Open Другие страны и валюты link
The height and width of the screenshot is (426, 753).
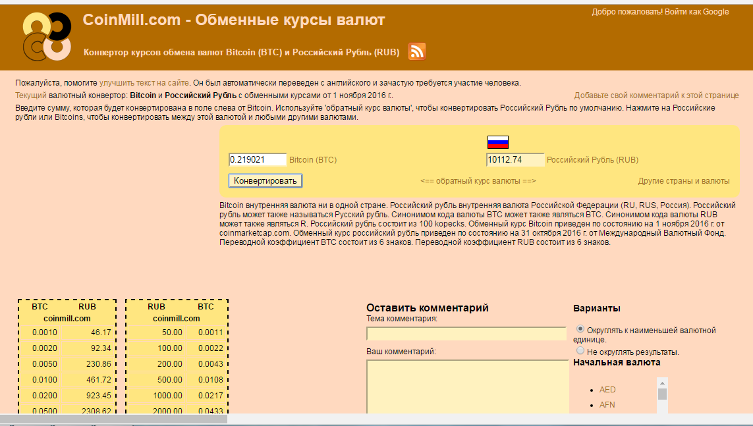[683, 181]
